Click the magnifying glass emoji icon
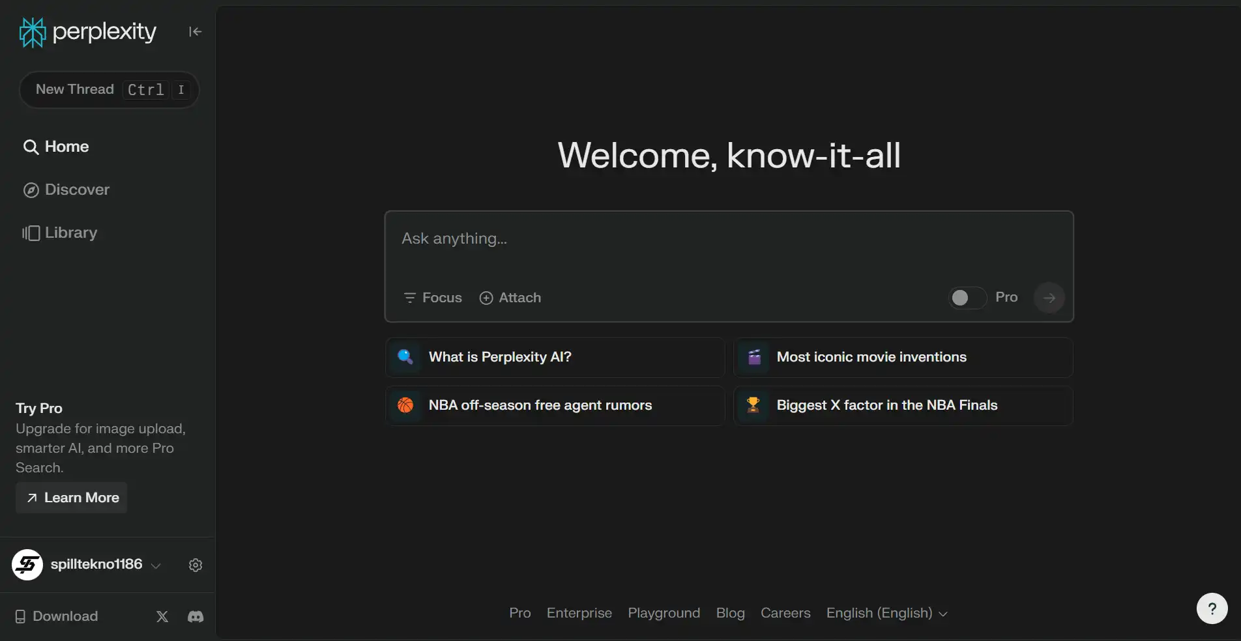The image size is (1241, 641). [405, 357]
